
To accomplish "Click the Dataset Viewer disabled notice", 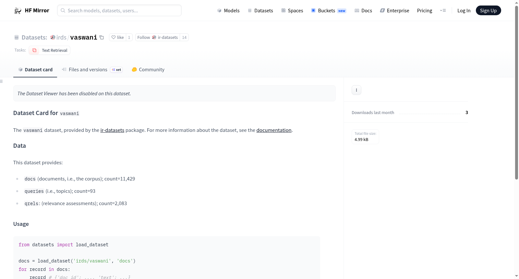I will [174, 93].
